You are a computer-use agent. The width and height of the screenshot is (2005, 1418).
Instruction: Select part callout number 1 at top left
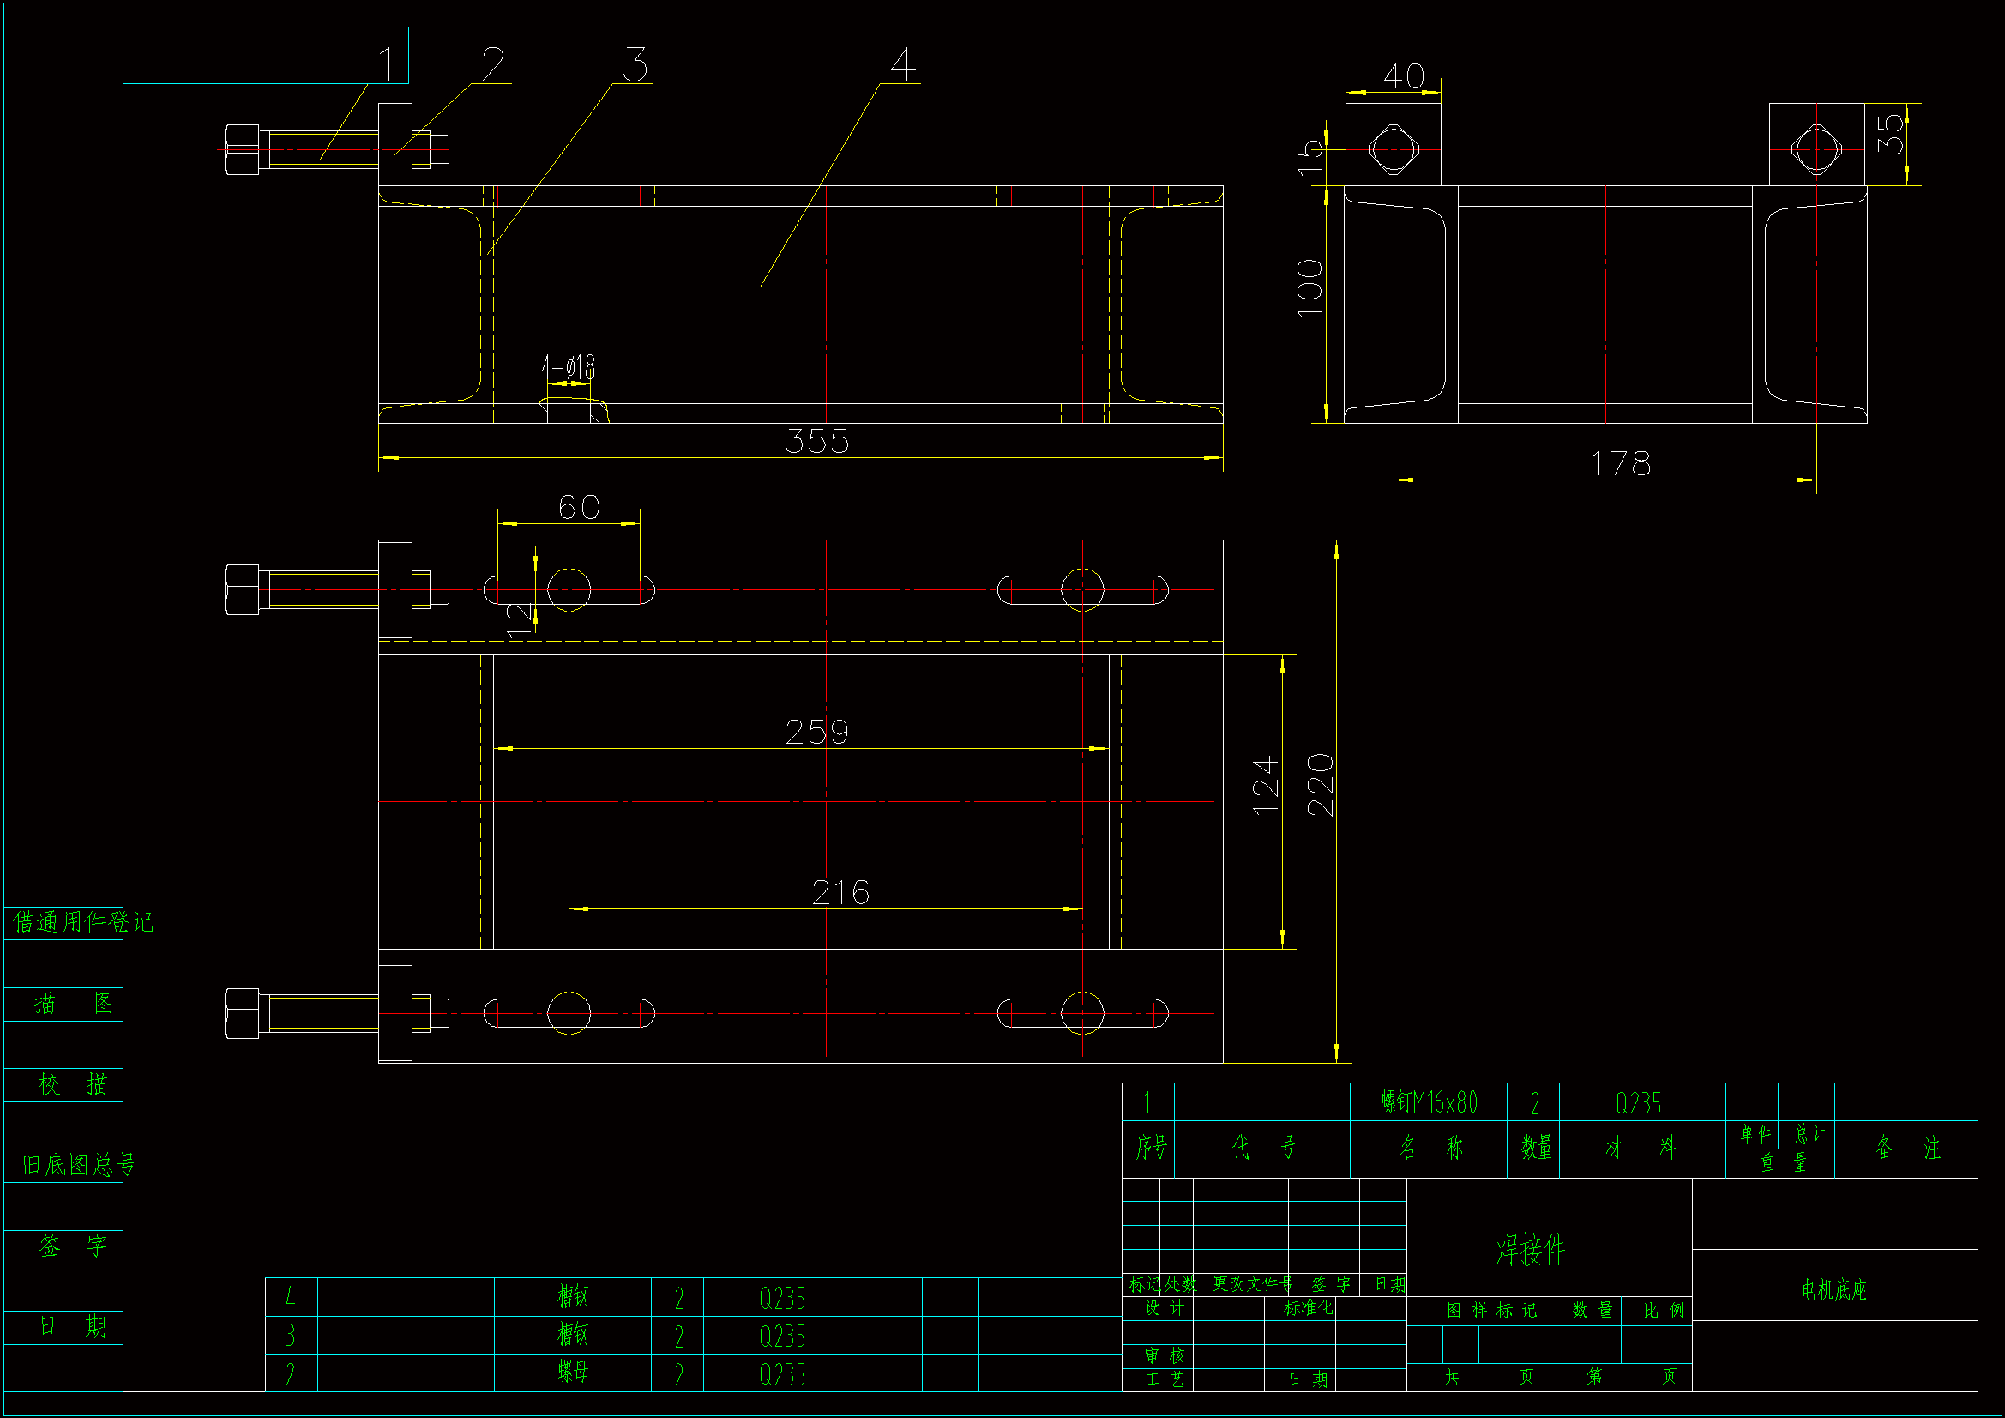point(388,64)
